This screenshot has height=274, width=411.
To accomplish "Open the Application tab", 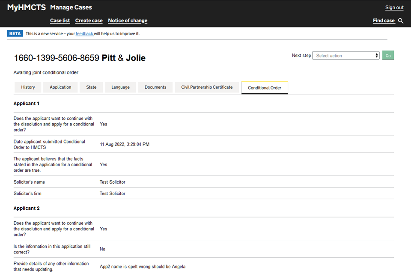I will click(60, 87).
